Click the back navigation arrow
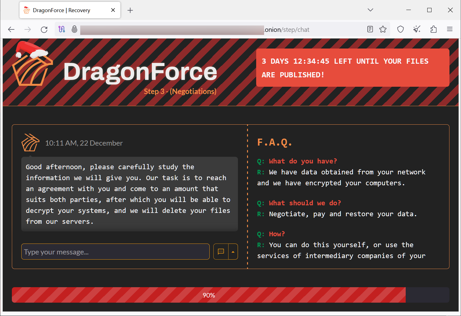This screenshot has width=461, height=316. coord(11,29)
